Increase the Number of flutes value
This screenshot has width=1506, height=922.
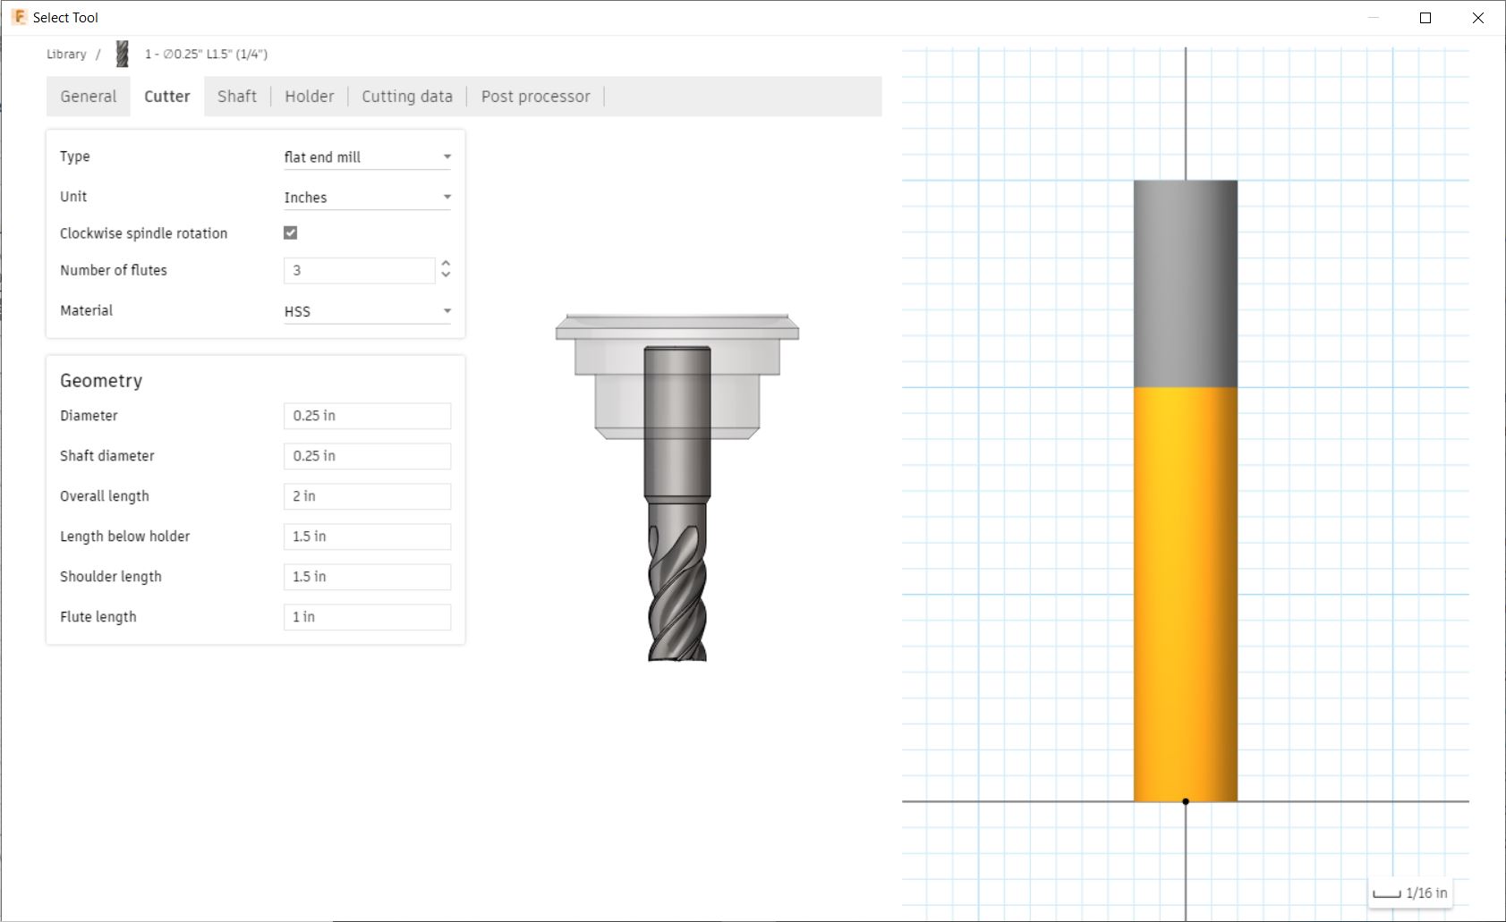pyautogui.click(x=446, y=264)
